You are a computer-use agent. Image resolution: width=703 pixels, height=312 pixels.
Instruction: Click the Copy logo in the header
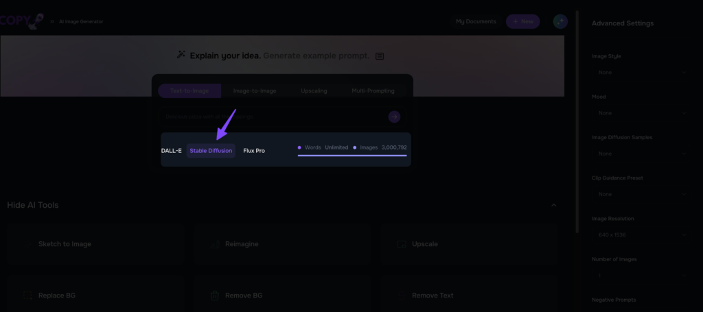coord(22,20)
